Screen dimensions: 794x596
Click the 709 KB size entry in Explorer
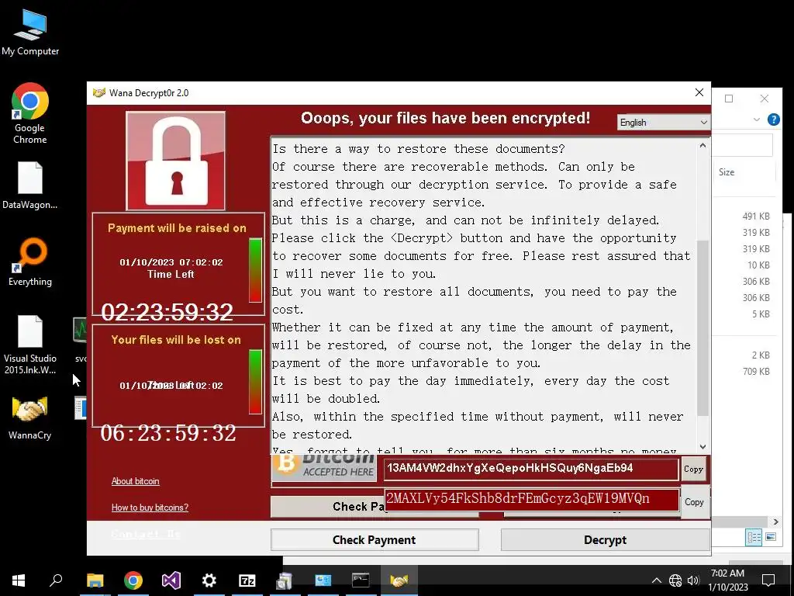coord(756,372)
